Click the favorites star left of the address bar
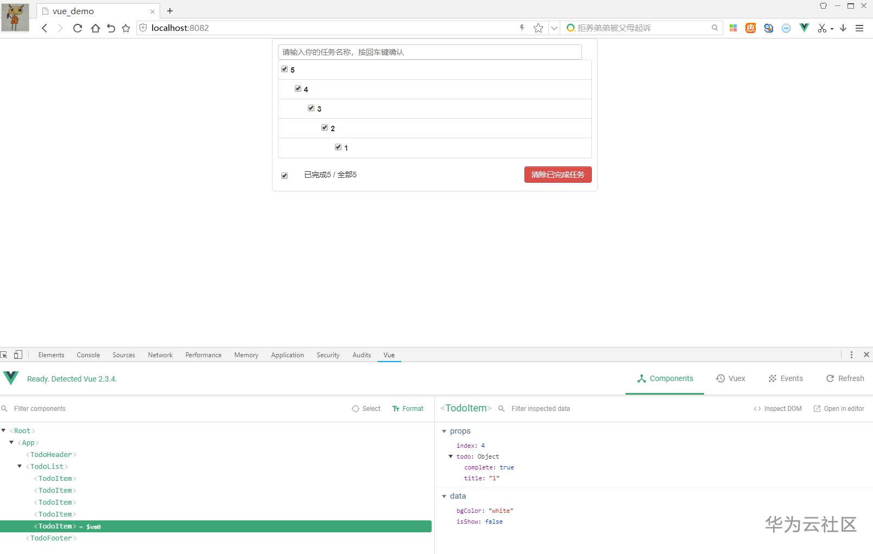 coord(126,28)
